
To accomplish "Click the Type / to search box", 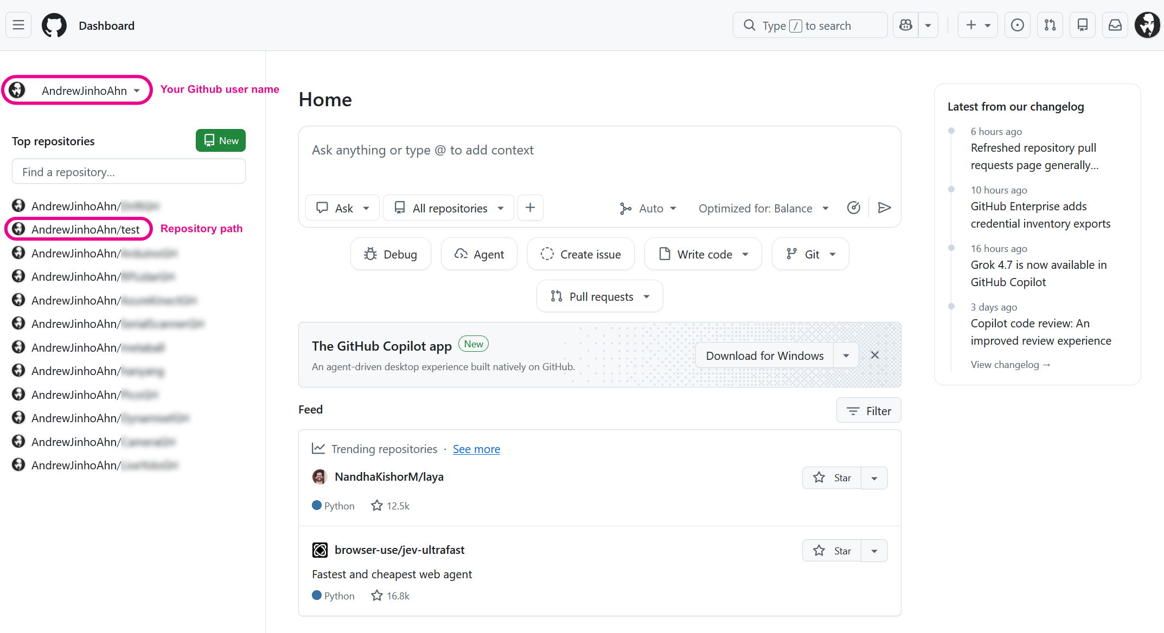I will pyautogui.click(x=810, y=25).
